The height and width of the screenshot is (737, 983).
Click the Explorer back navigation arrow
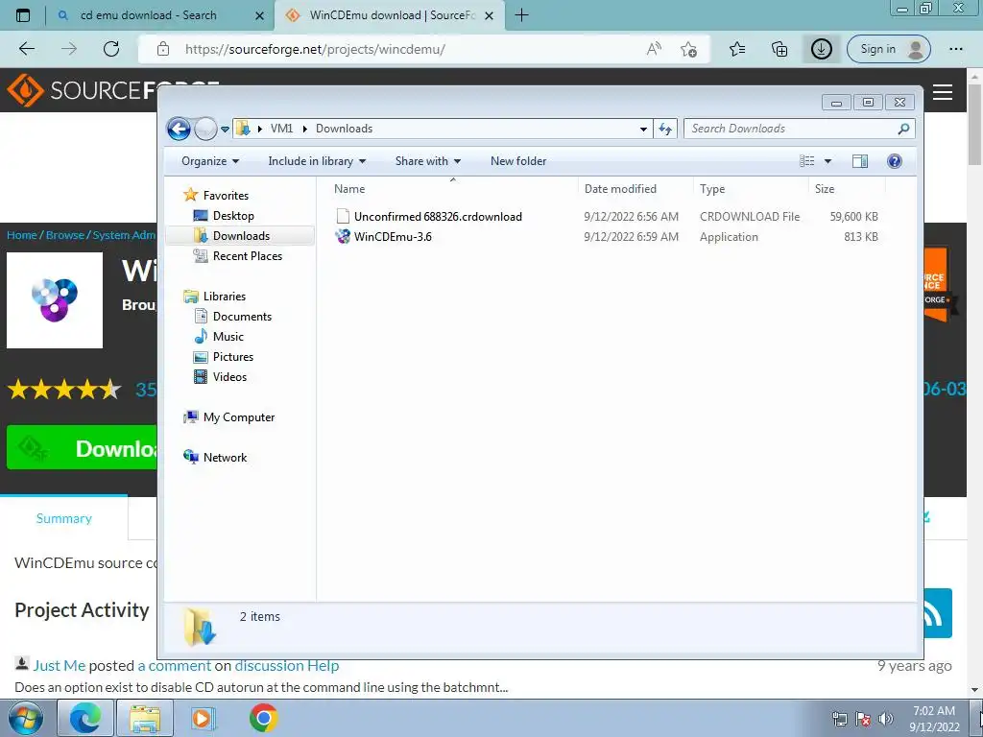click(x=179, y=130)
